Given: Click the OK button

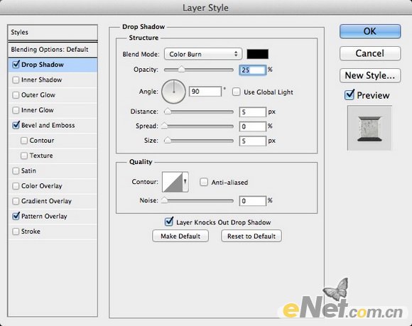Looking at the screenshot, I should [x=370, y=31].
